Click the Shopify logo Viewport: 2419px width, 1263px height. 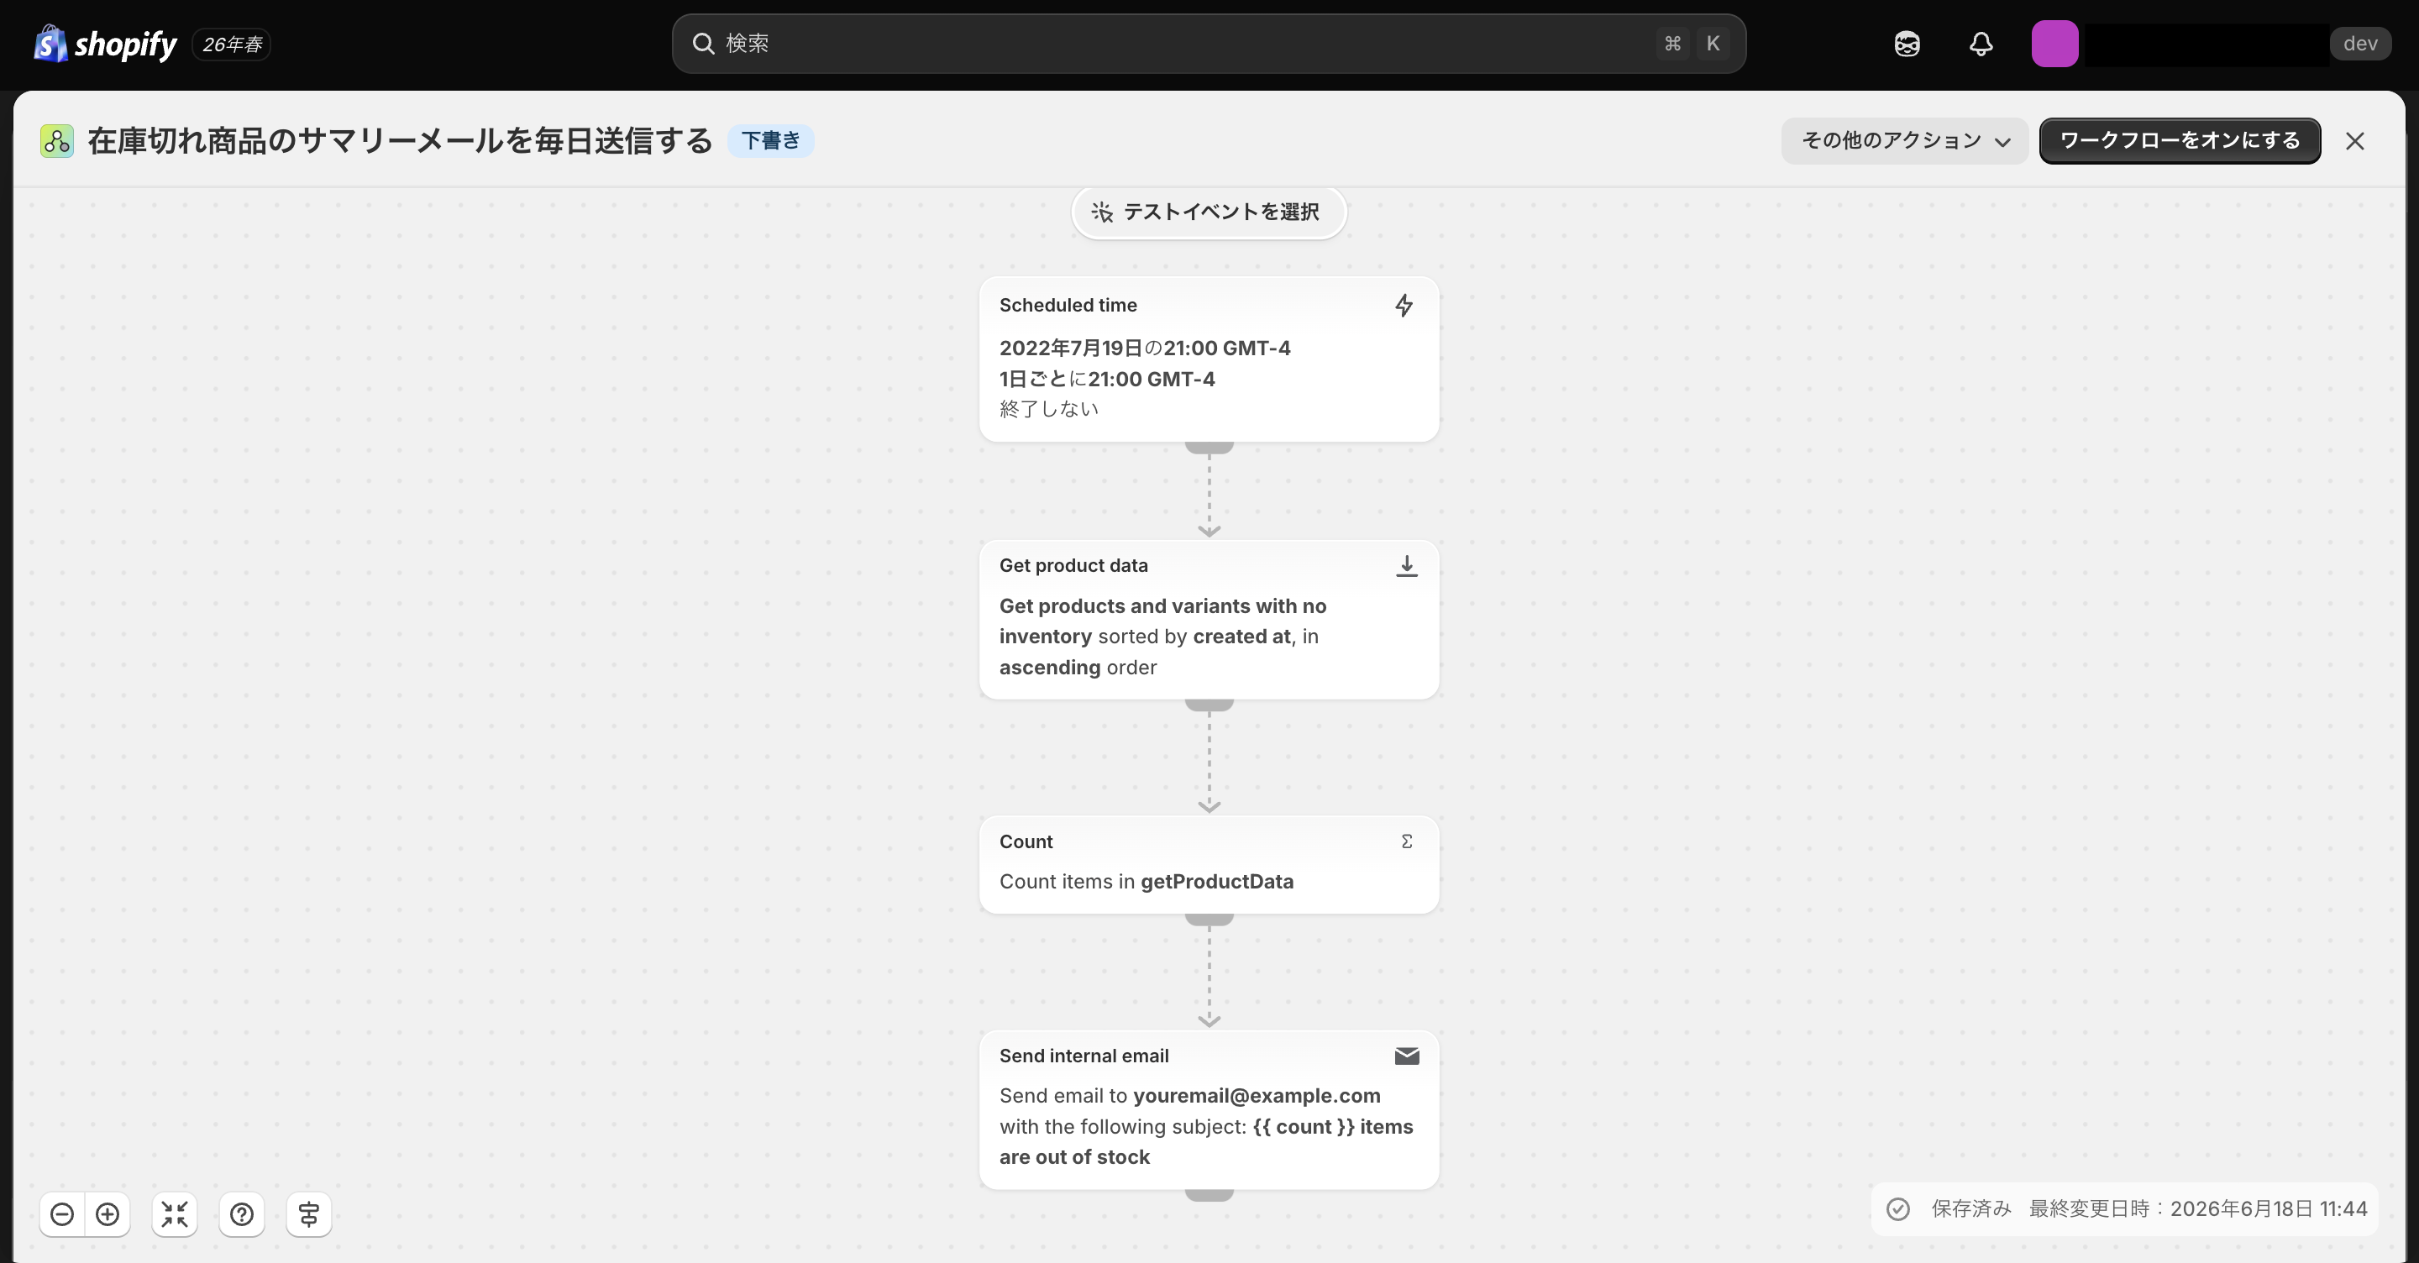[105, 43]
